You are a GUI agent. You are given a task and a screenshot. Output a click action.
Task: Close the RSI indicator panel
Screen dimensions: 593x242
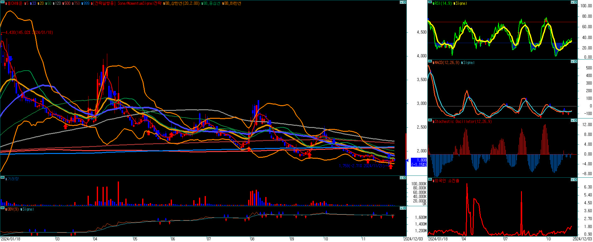(x=576, y=2)
